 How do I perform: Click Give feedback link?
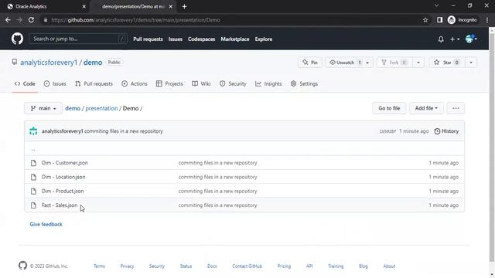pyautogui.click(x=46, y=225)
